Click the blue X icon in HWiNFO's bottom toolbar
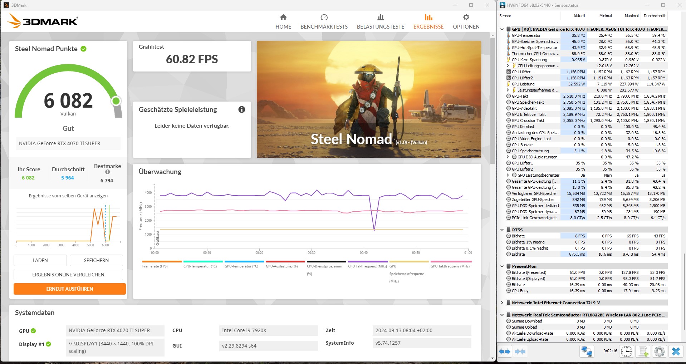The height and width of the screenshot is (364, 686). point(676,351)
